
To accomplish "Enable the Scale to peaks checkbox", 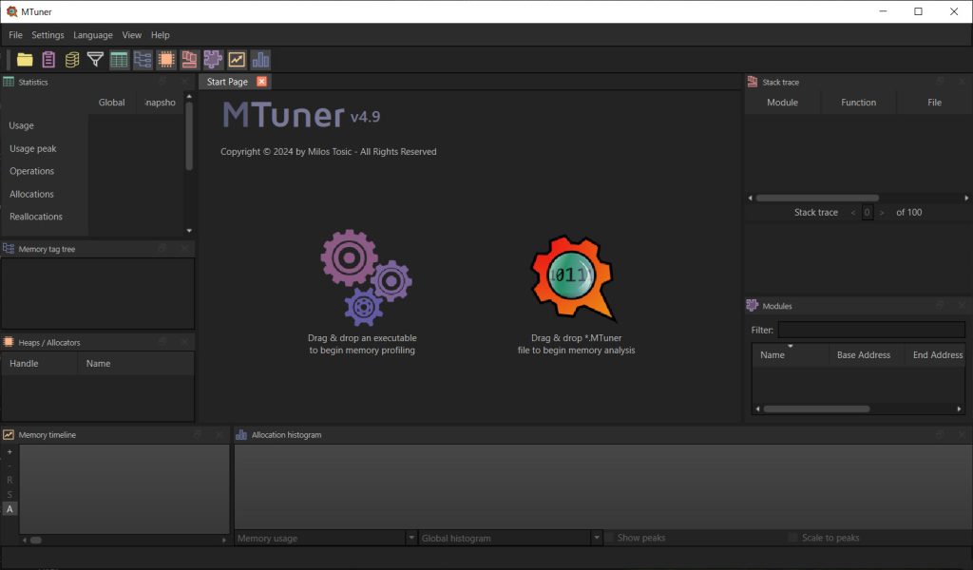I will [x=792, y=538].
